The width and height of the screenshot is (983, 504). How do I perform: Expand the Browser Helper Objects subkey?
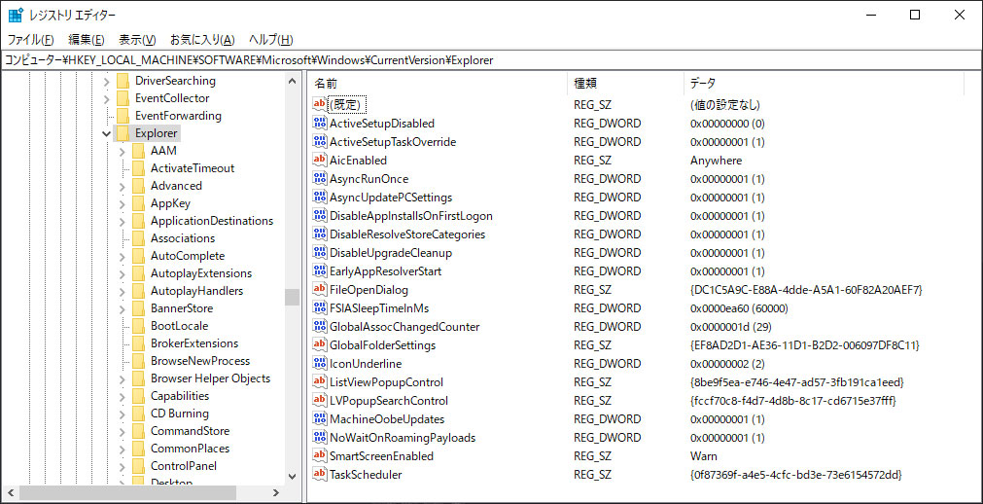point(123,378)
